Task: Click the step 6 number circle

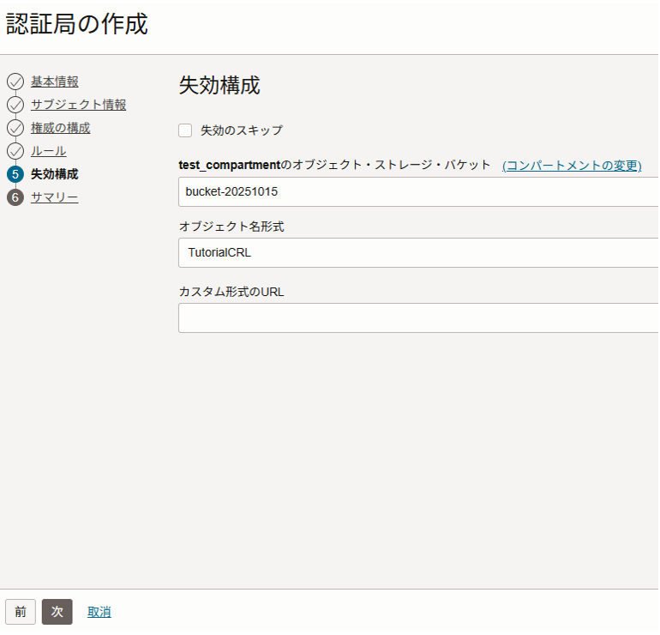Action: click(x=15, y=197)
